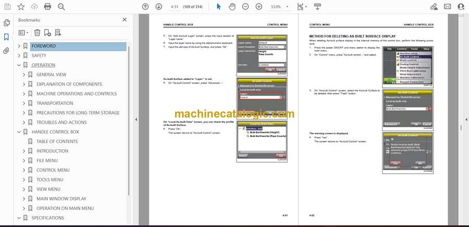
Task: Go to previous page arrow
Action: click(145, 7)
